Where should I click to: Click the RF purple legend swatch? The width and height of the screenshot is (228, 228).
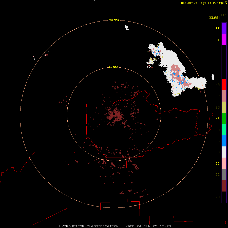click(x=224, y=28)
